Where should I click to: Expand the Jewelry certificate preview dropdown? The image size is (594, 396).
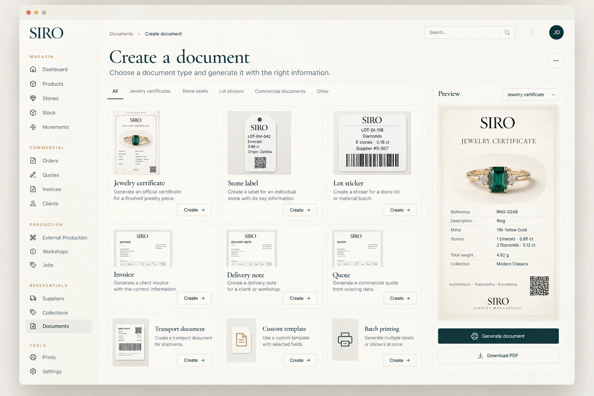(531, 94)
